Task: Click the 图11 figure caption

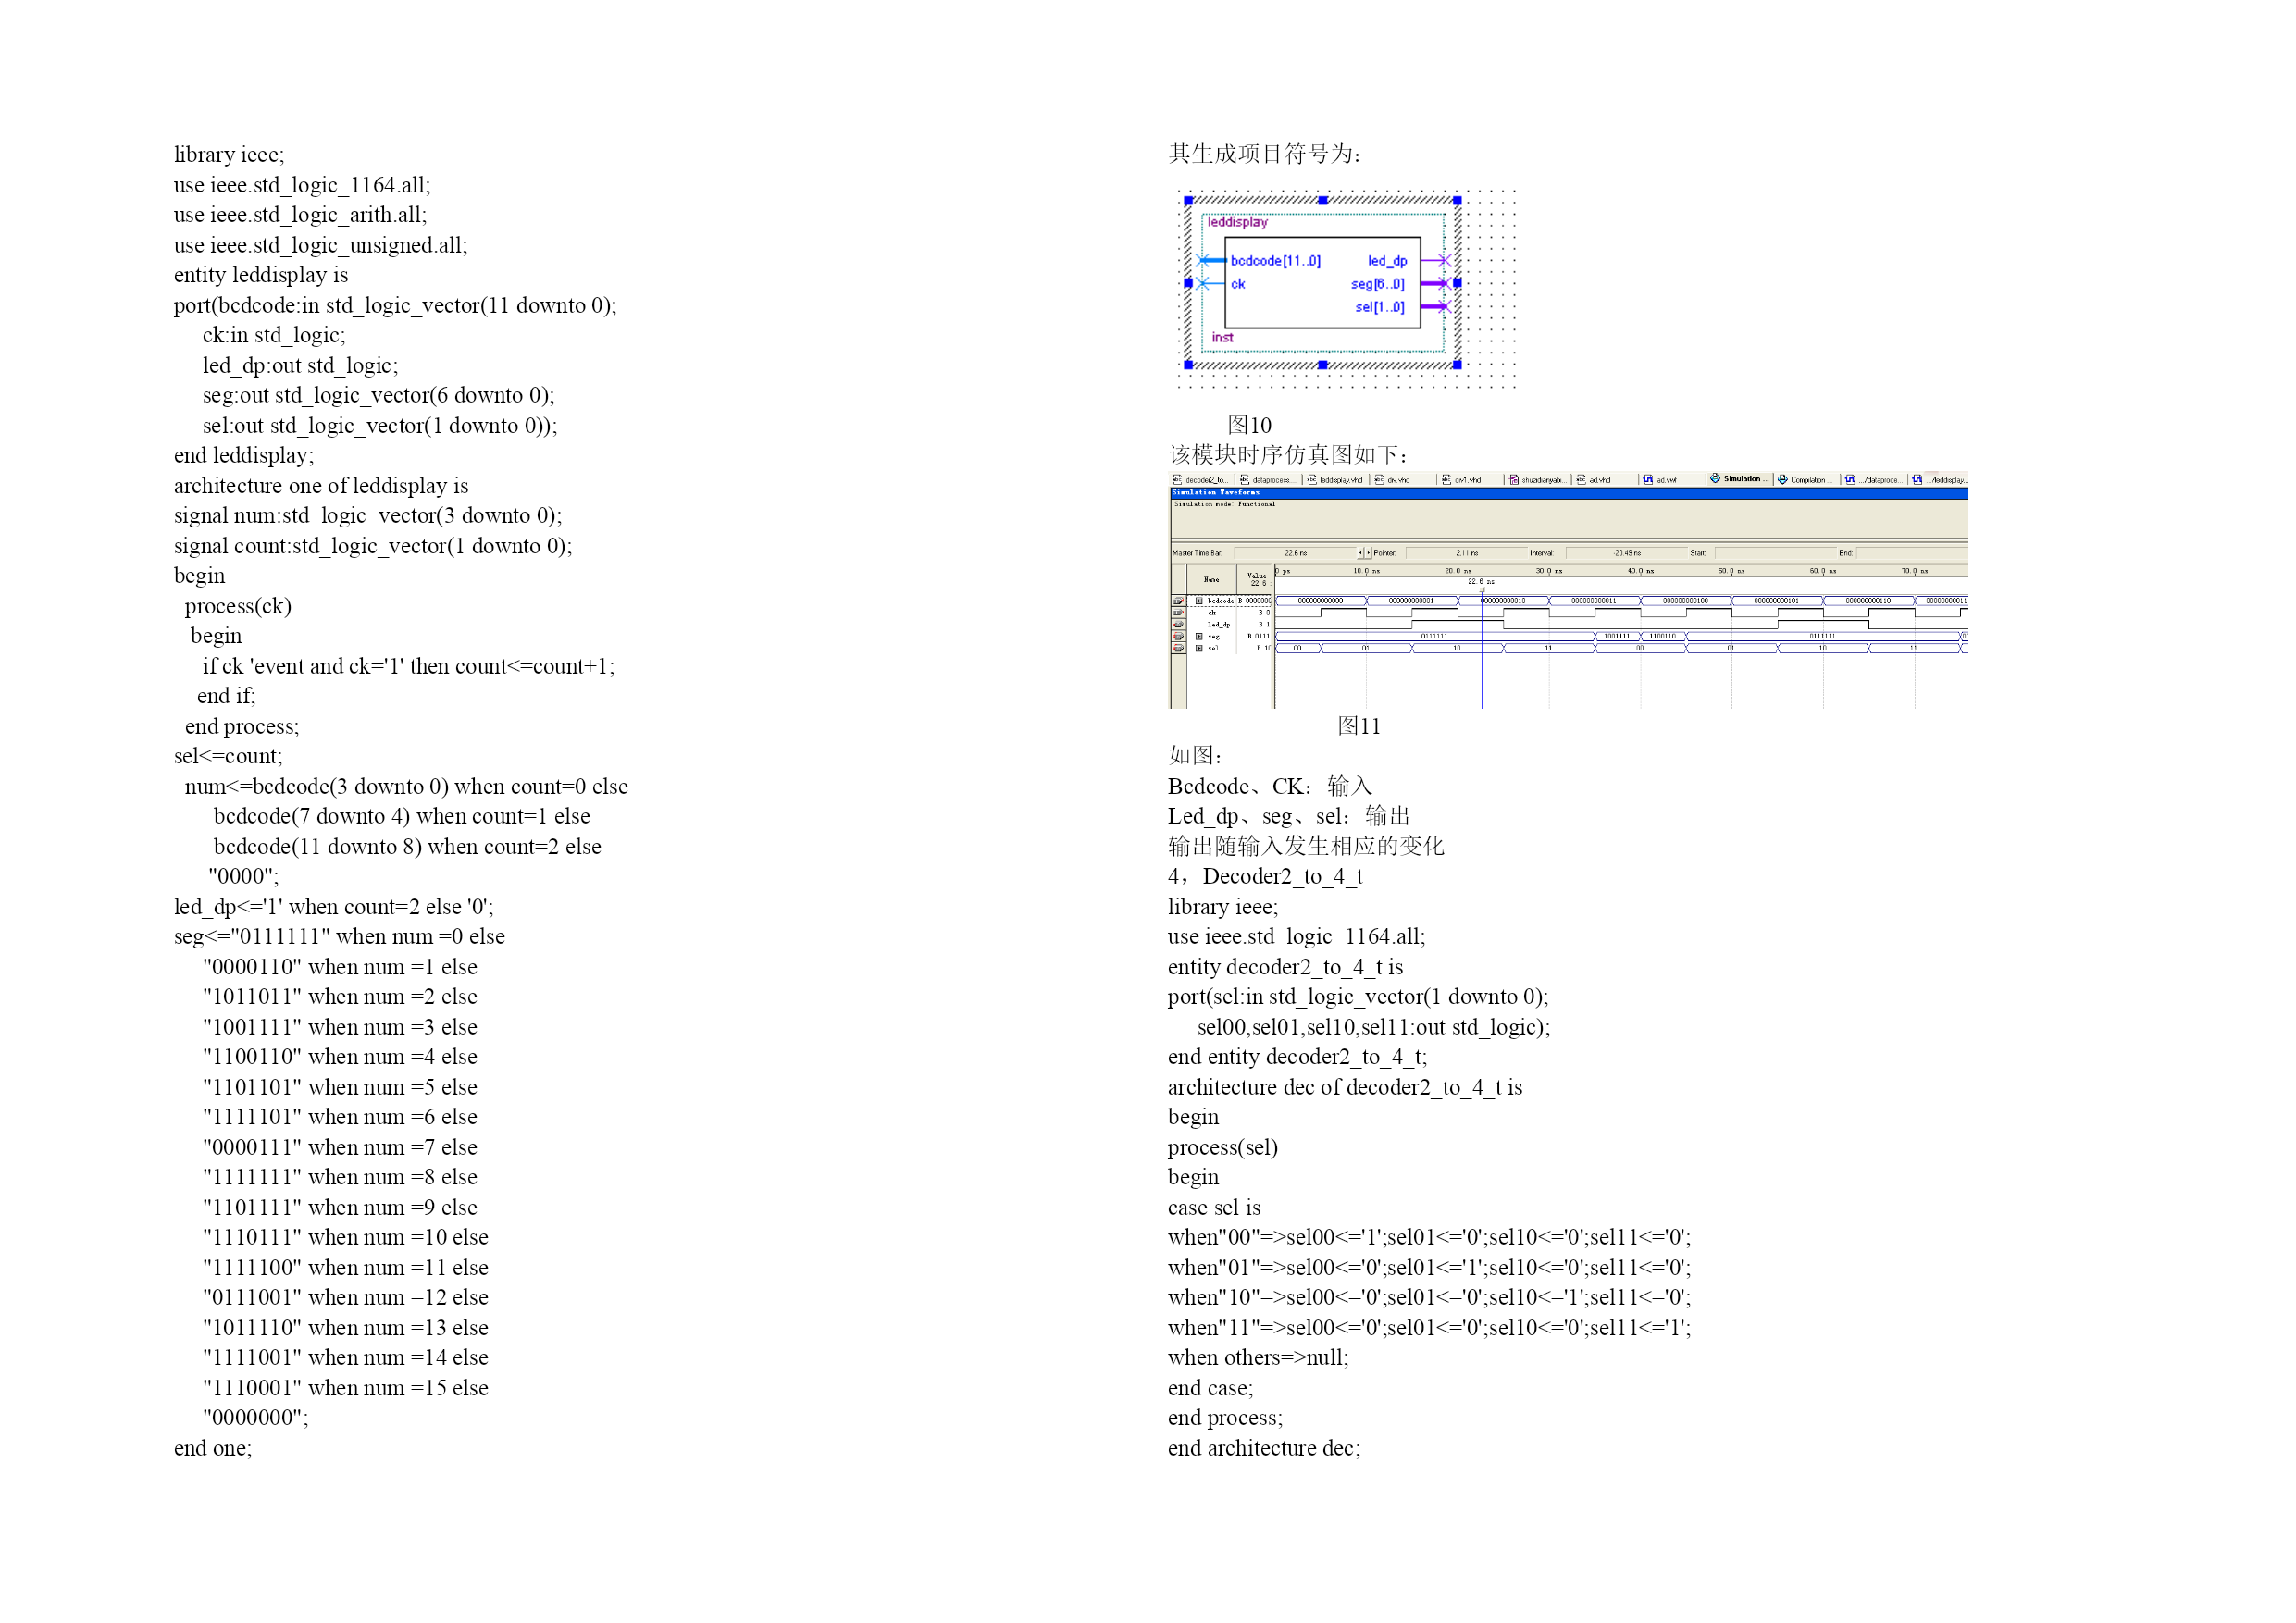Action: point(1359,726)
